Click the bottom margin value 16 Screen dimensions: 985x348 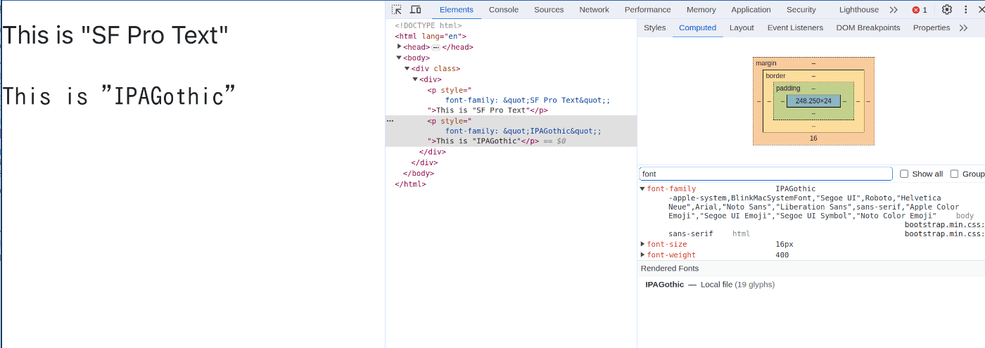click(x=813, y=138)
